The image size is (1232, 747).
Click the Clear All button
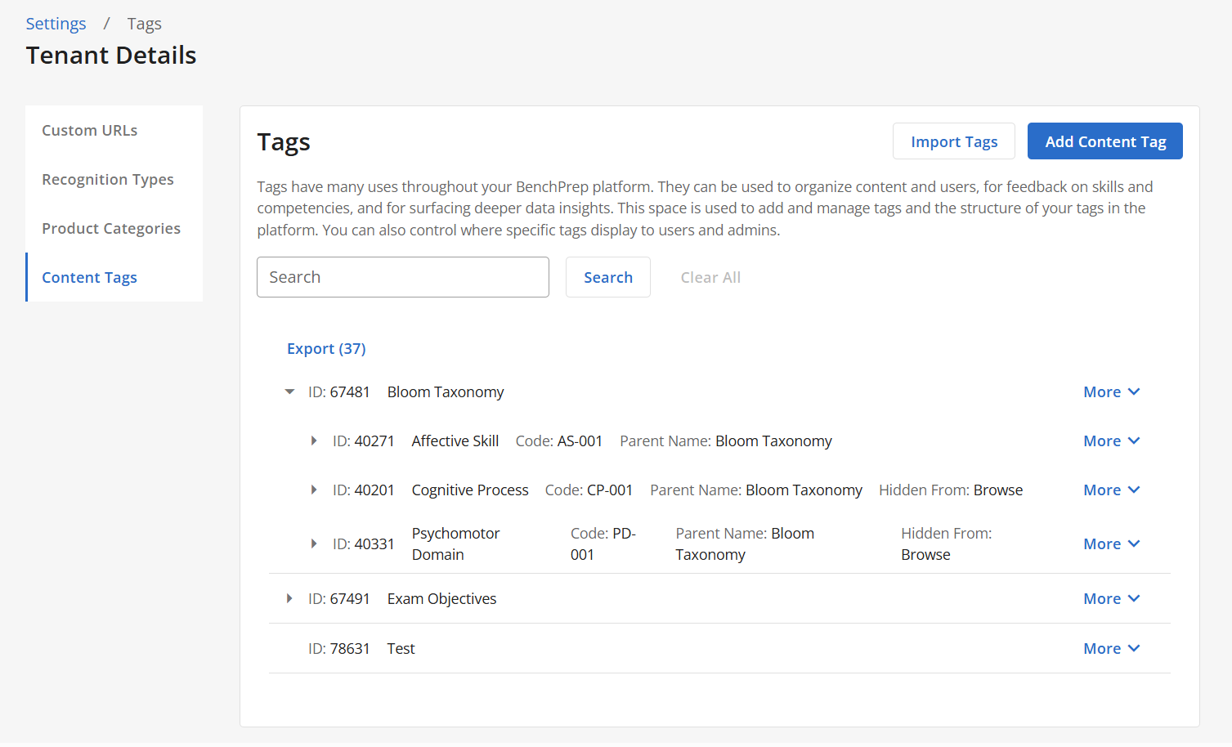[710, 277]
